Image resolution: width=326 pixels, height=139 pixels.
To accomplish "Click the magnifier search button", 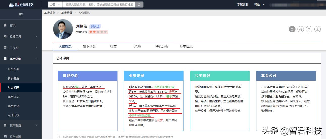I will click(139, 5).
